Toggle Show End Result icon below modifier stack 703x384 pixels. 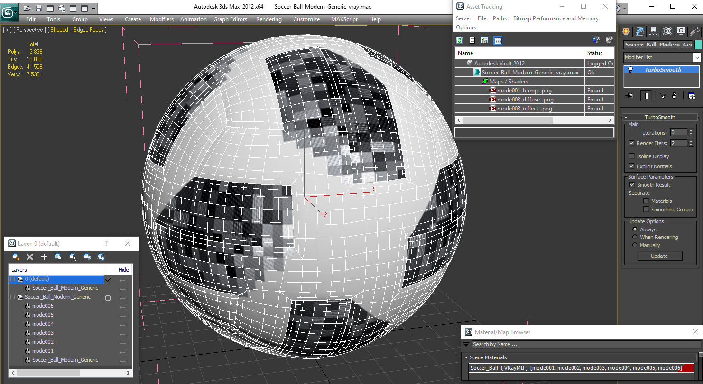point(647,95)
